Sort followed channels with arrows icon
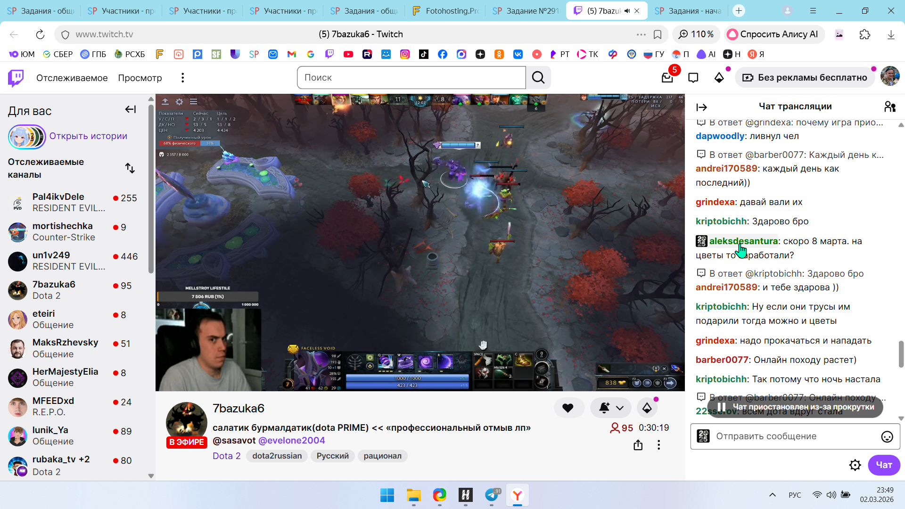 (x=130, y=168)
